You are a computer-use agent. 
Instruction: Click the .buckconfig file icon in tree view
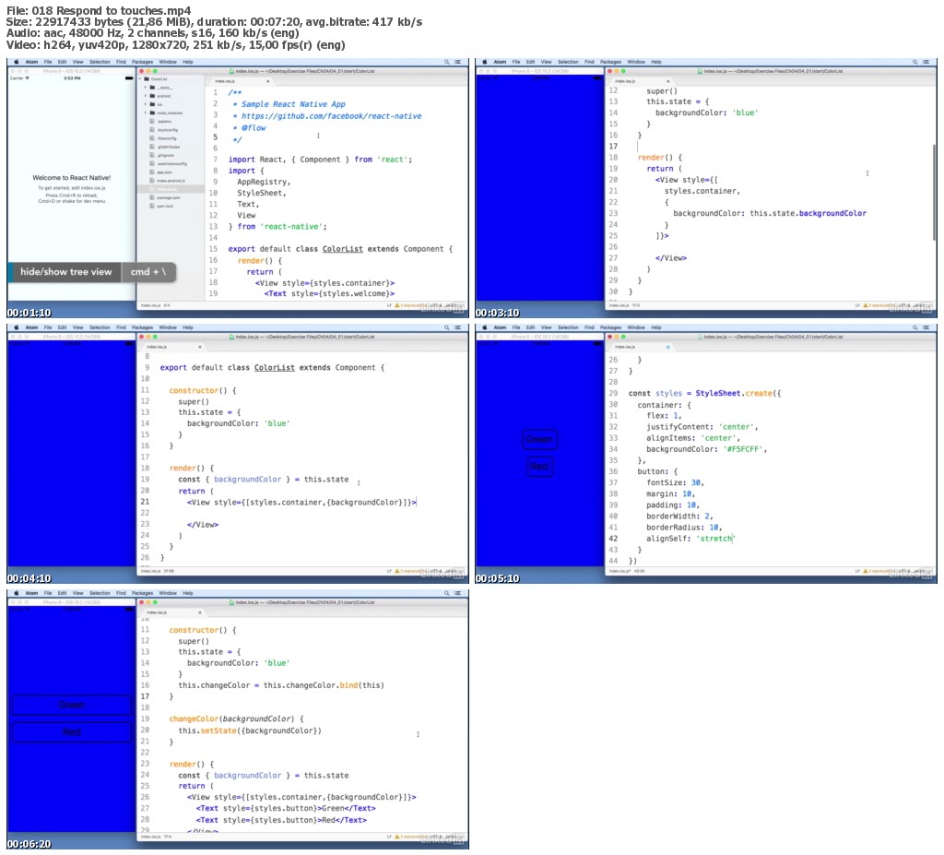tap(152, 129)
